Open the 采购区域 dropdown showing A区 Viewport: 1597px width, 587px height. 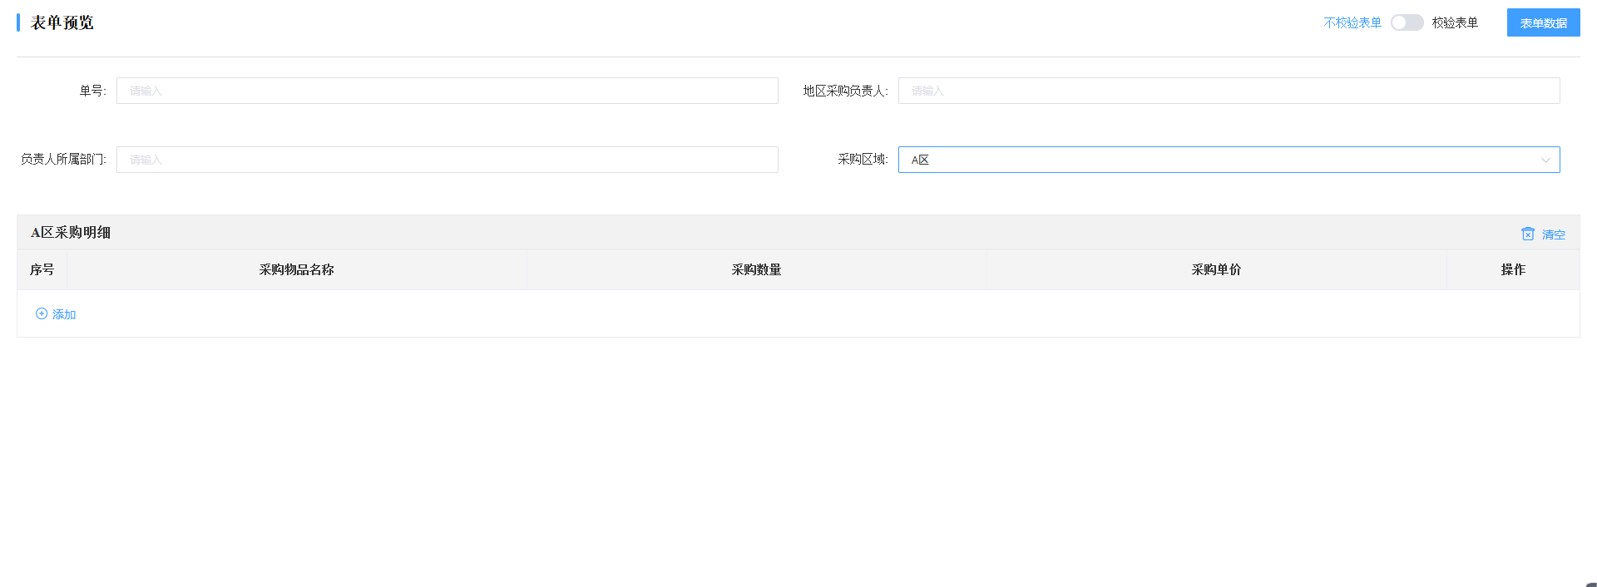pos(1229,160)
